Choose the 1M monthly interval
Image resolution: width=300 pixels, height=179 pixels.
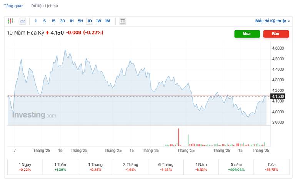(108, 21)
